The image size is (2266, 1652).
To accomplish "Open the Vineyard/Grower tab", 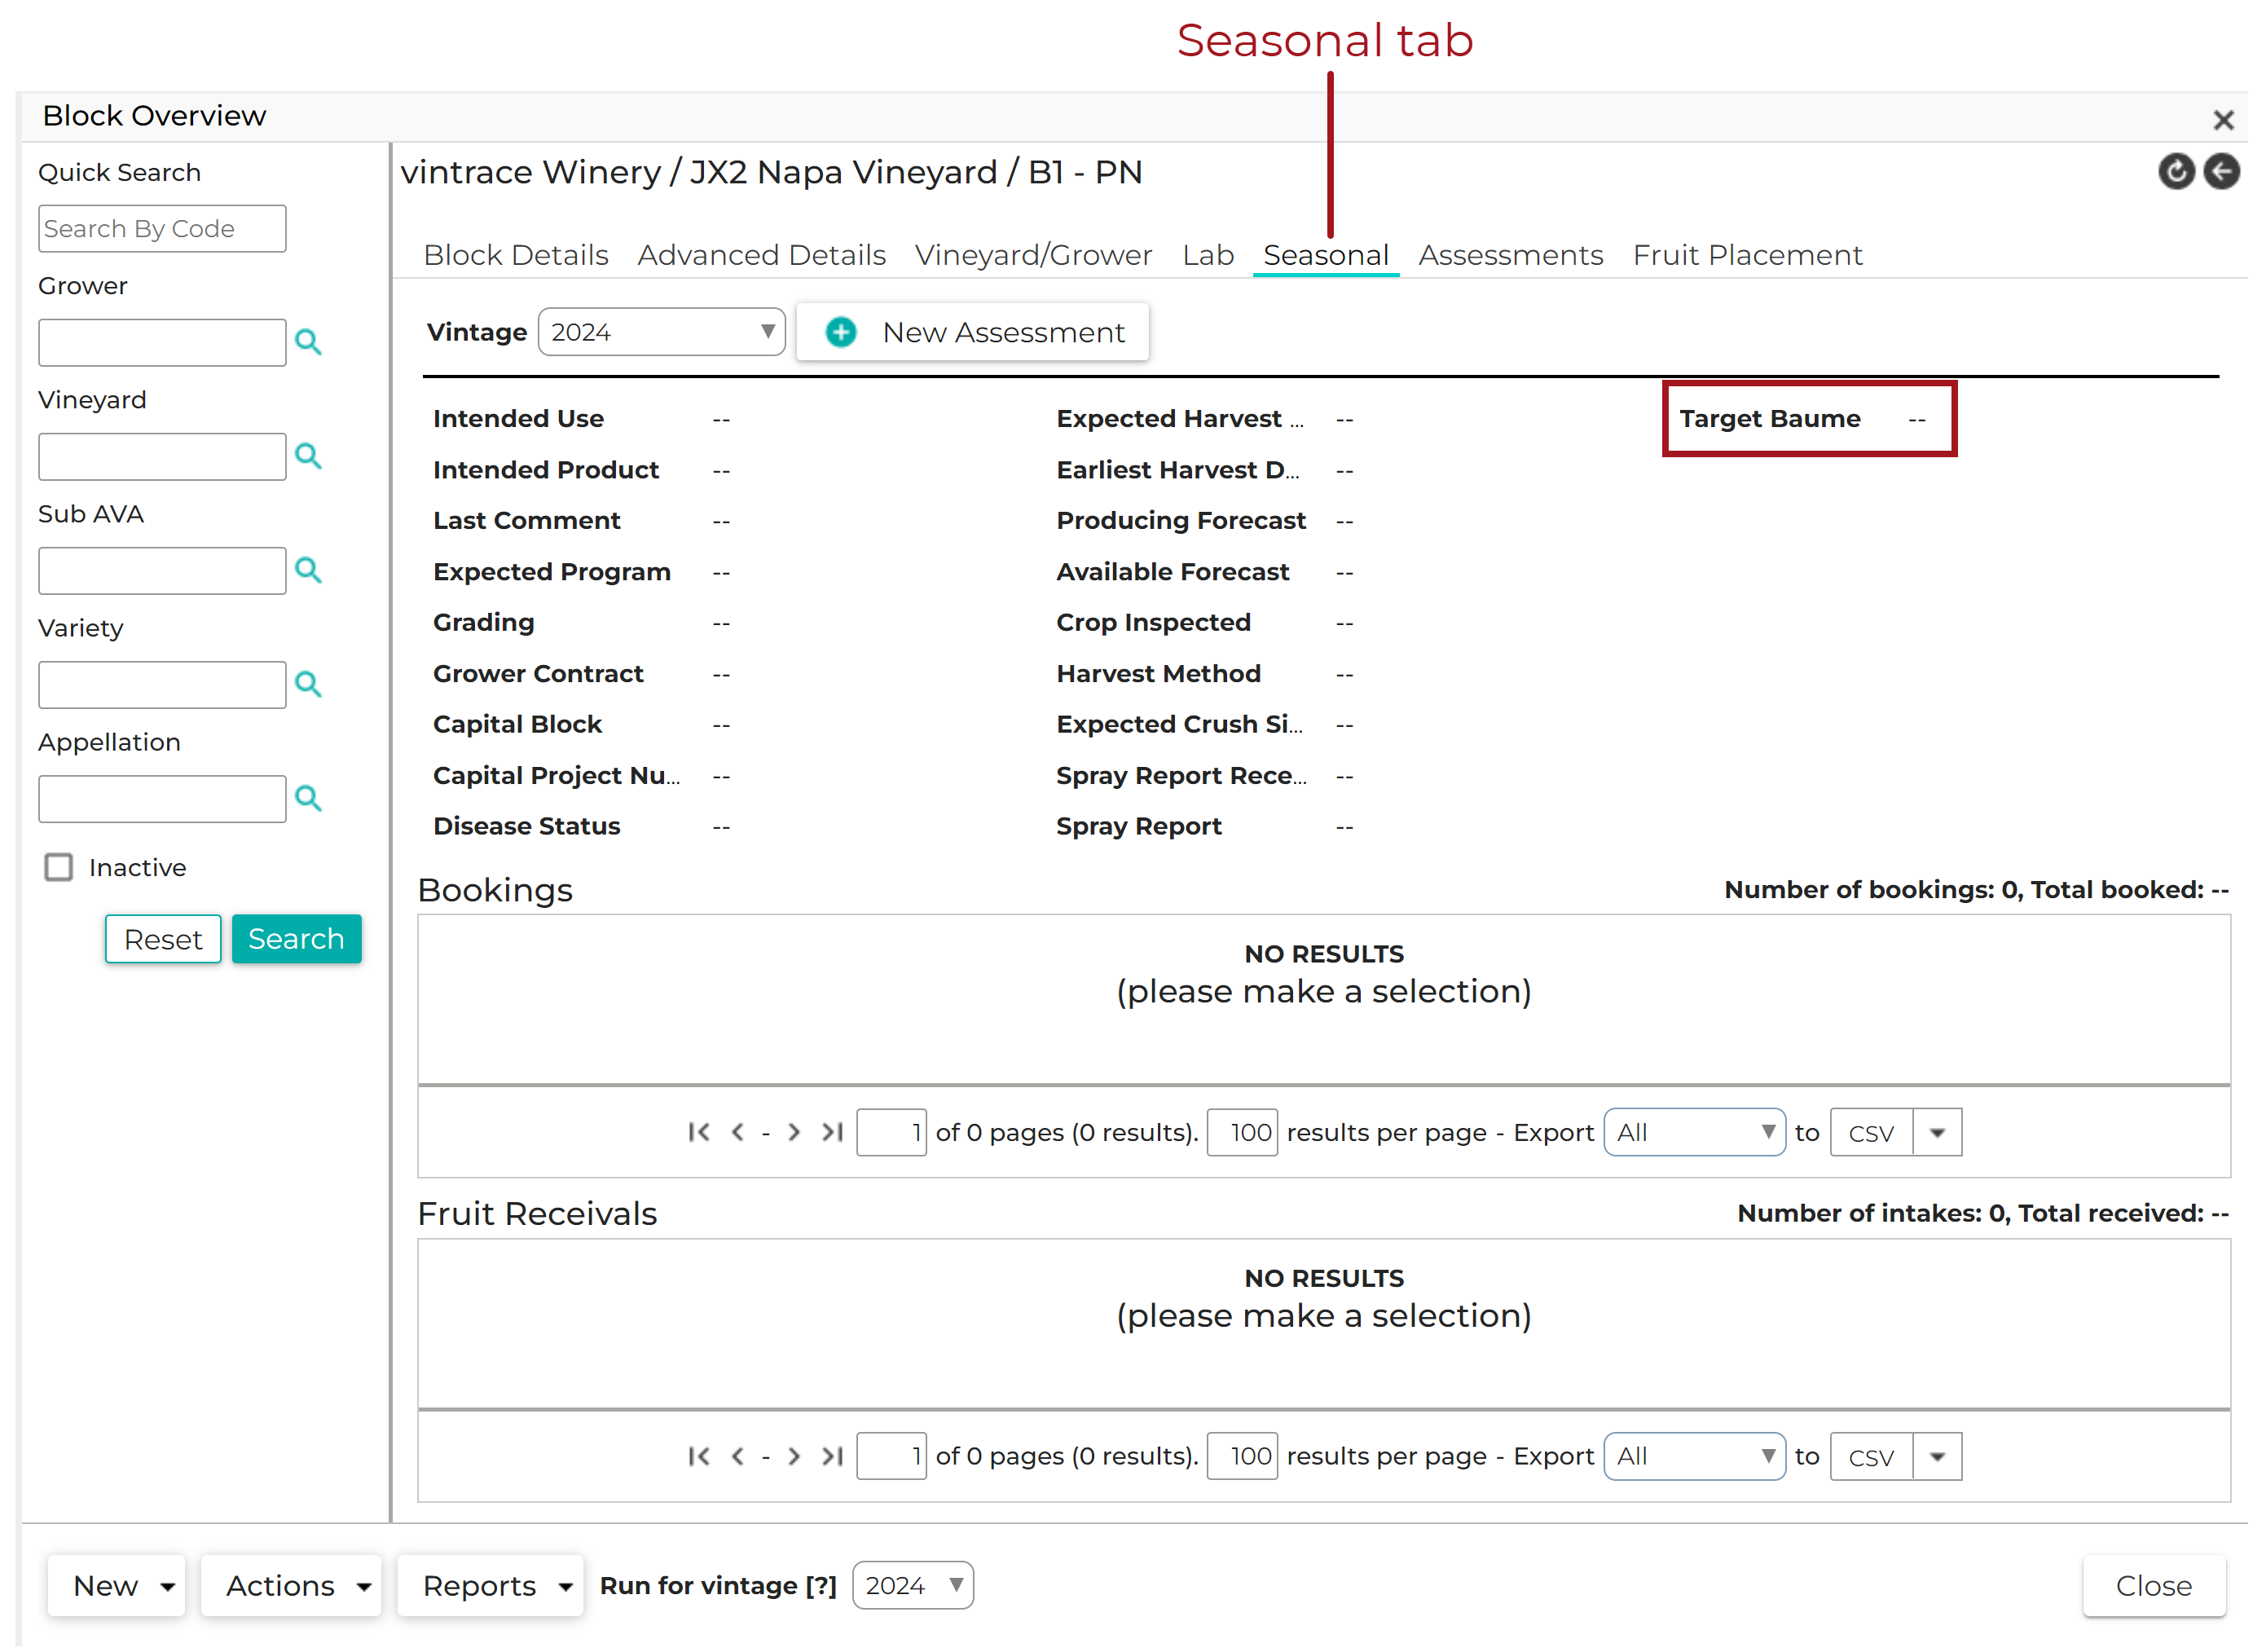I will (x=1035, y=255).
